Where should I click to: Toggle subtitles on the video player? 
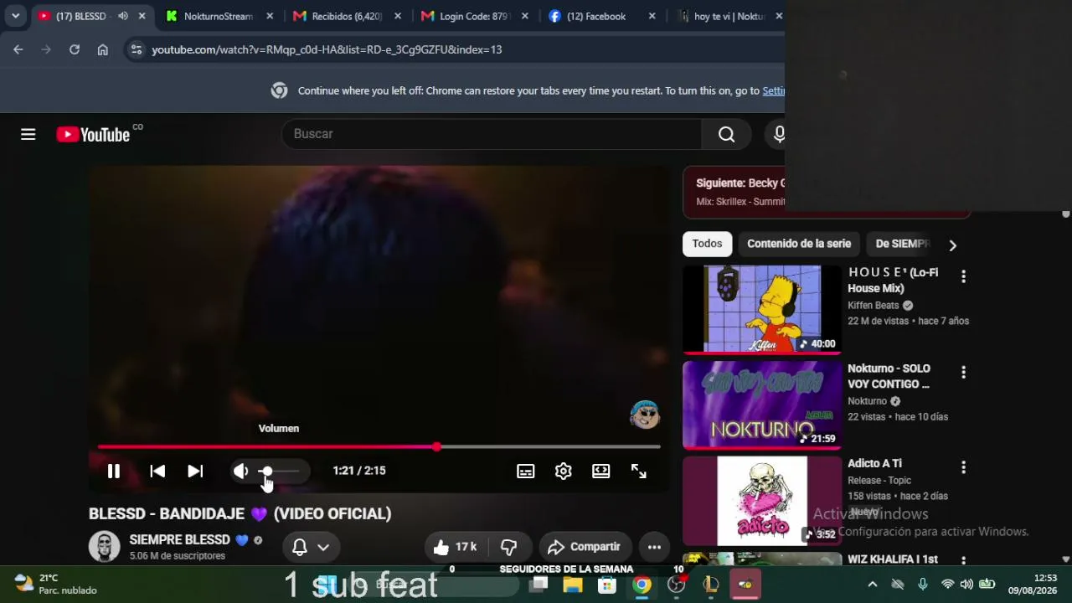[x=526, y=472]
